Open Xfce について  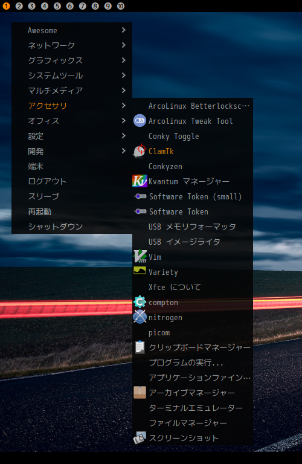[193, 287]
